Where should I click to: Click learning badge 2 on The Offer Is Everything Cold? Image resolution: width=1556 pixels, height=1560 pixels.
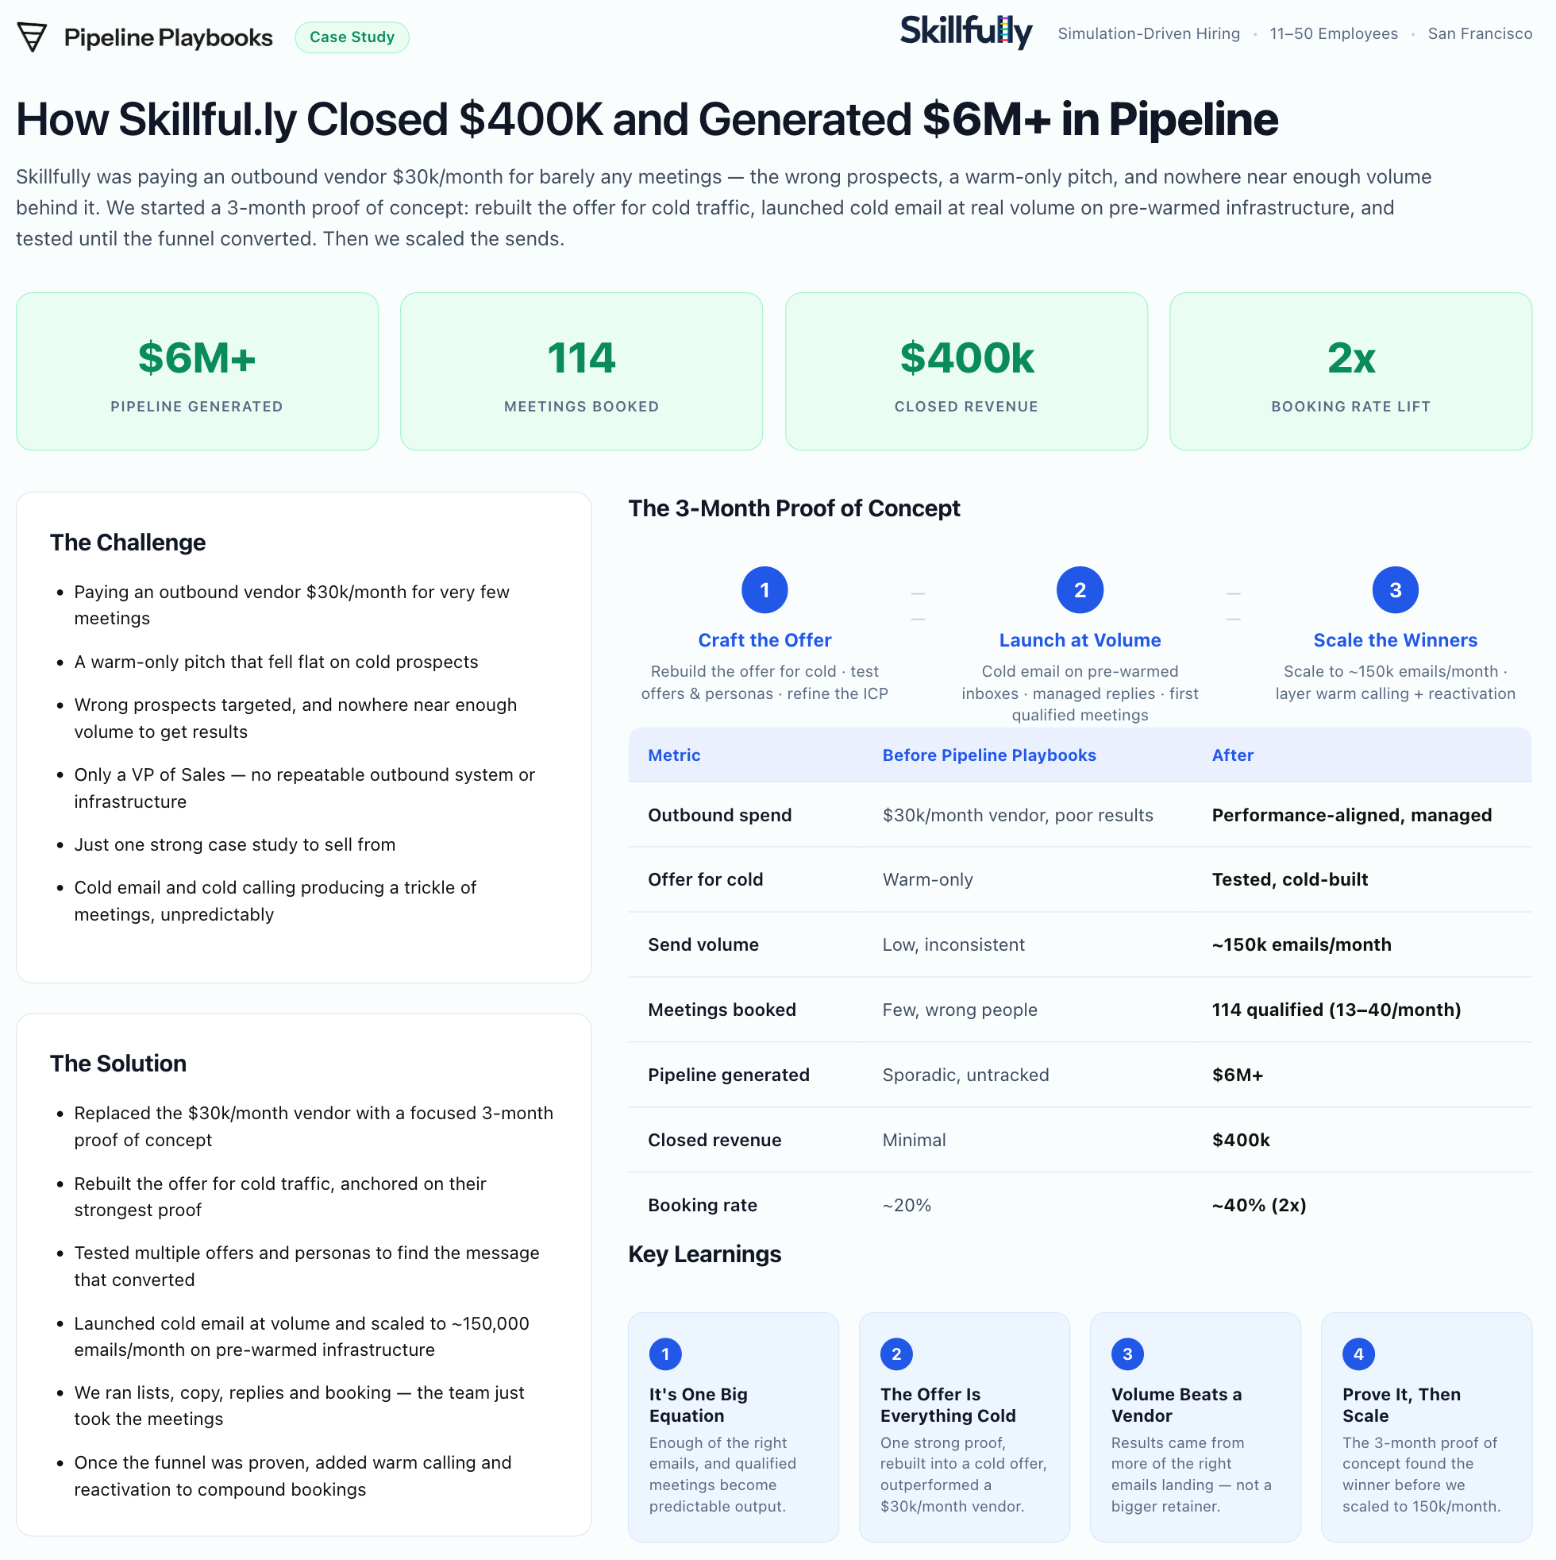895,1354
